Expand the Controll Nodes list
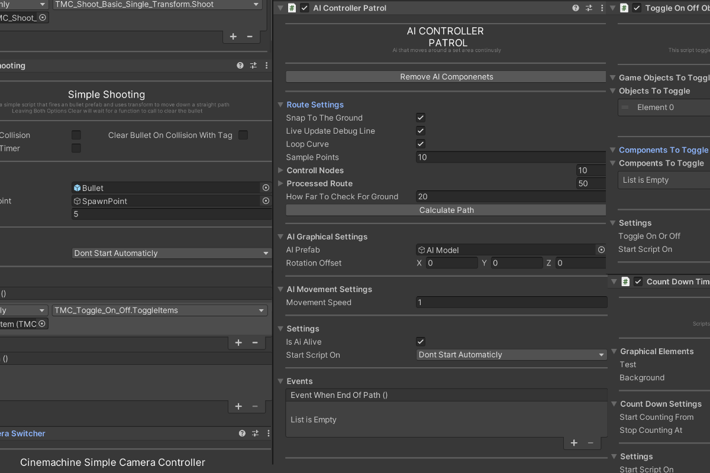 [x=280, y=170]
